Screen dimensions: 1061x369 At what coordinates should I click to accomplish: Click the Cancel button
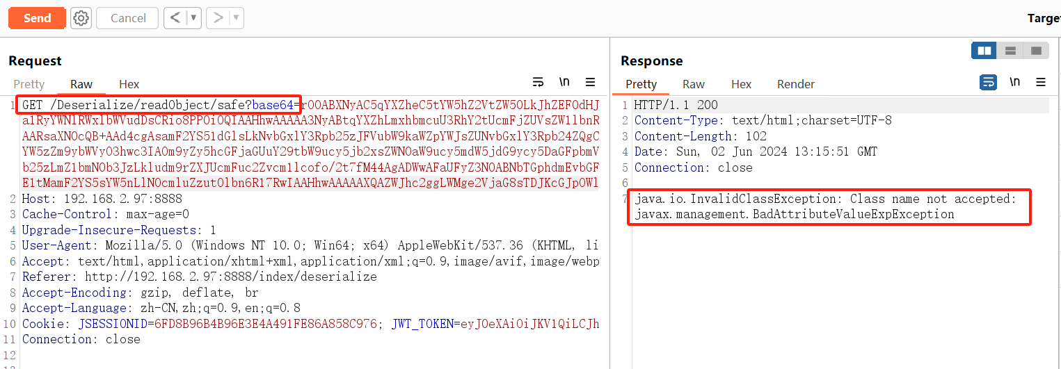(128, 18)
